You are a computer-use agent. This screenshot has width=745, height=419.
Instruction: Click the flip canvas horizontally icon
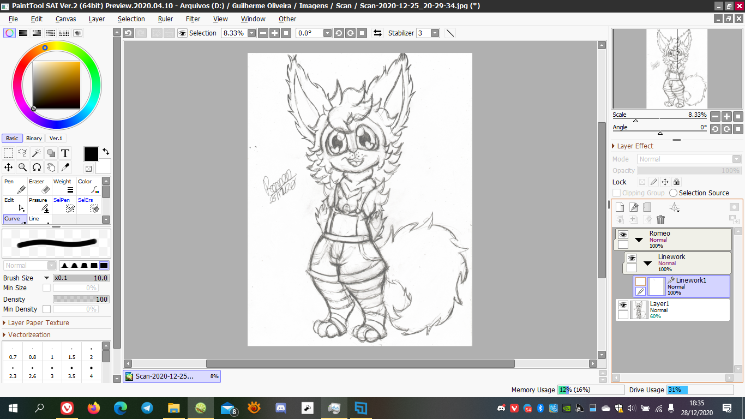[377, 33]
